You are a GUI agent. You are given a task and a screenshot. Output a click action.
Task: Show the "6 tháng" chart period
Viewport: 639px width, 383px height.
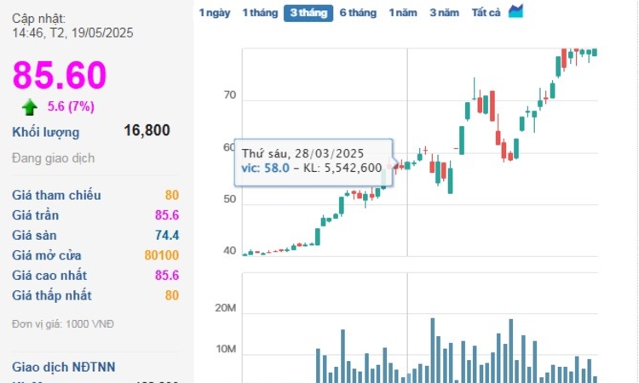(357, 13)
